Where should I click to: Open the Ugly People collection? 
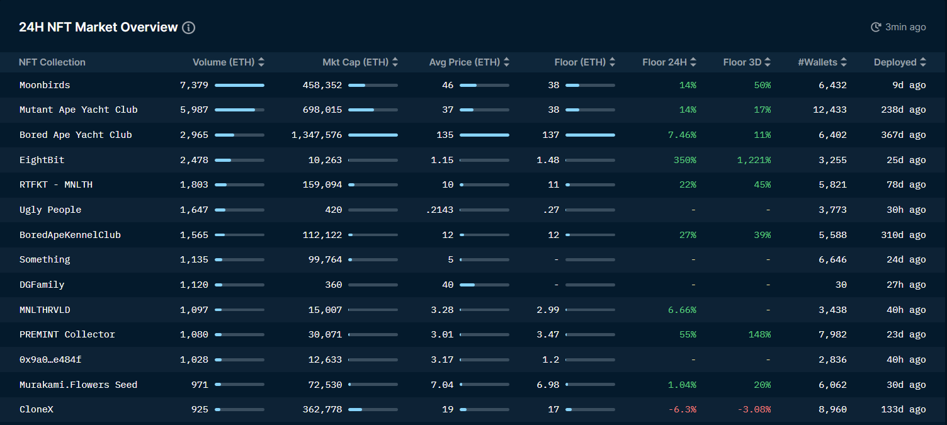[x=50, y=210]
